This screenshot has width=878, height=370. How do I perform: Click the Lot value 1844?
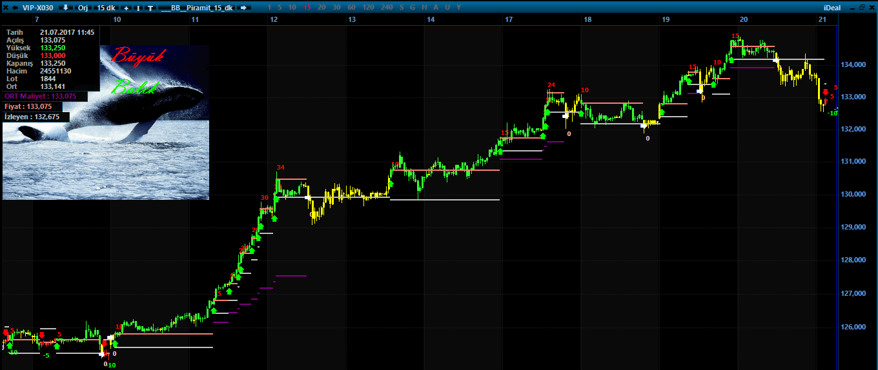point(48,79)
